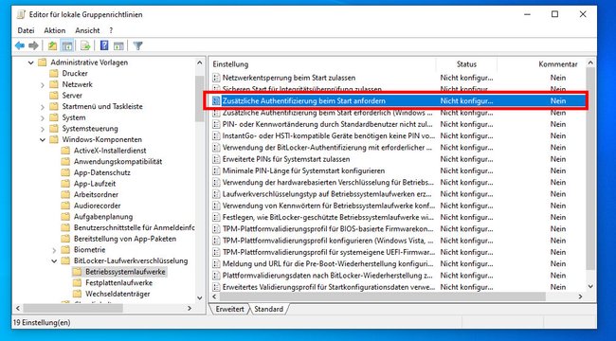Click settings list vertical scroll up arrow
This screenshot has height=341, width=616.
(590, 63)
